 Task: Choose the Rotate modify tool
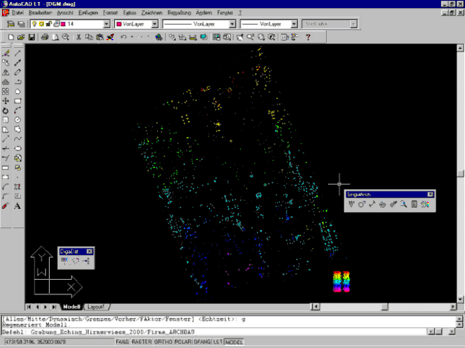(x=6, y=110)
